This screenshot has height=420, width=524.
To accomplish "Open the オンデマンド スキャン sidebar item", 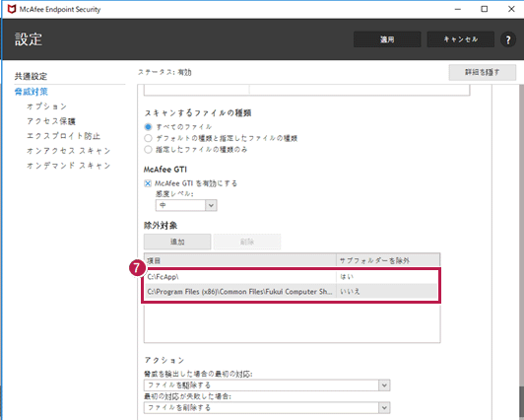I will (x=69, y=166).
